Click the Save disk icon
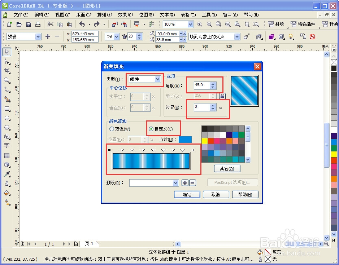 tap(29, 24)
